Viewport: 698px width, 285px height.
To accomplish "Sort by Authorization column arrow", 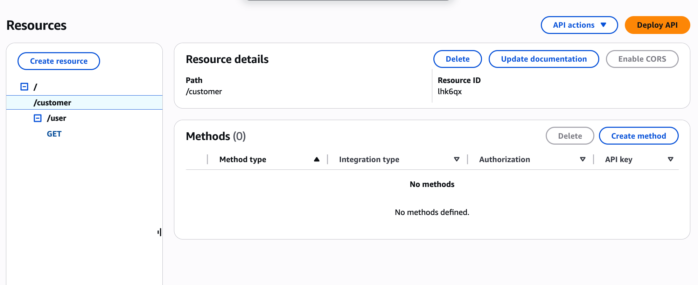I will click(x=582, y=159).
